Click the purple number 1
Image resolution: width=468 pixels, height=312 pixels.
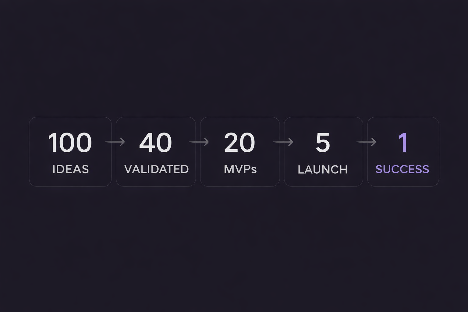(403, 143)
